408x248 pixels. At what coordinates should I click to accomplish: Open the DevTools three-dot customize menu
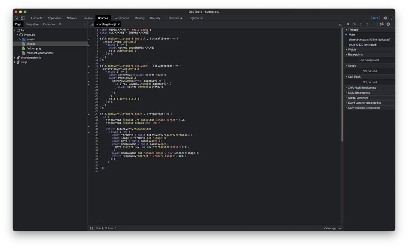pyautogui.click(x=392, y=18)
